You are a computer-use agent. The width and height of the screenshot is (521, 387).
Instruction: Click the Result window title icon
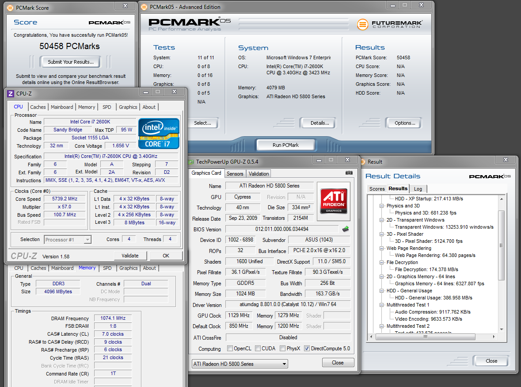click(x=363, y=162)
